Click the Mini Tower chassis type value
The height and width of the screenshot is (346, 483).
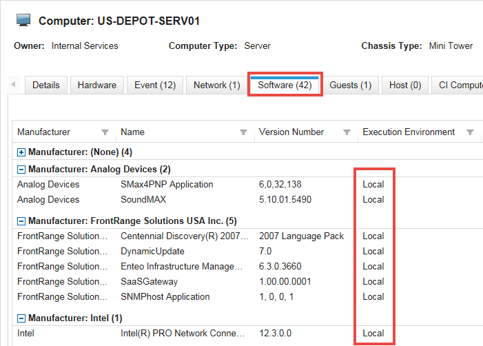pyautogui.click(x=451, y=46)
